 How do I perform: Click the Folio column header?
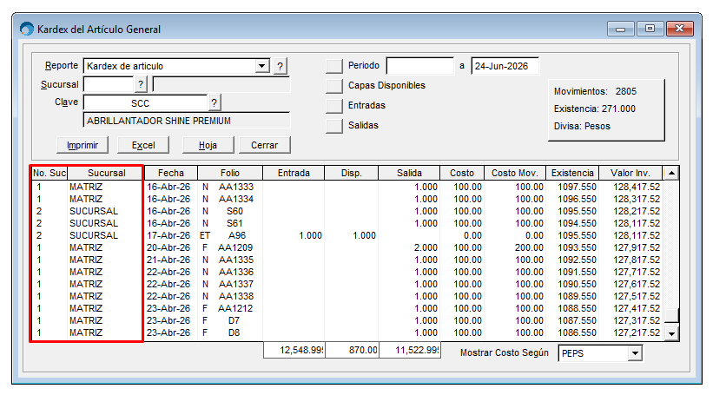click(x=230, y=173)
